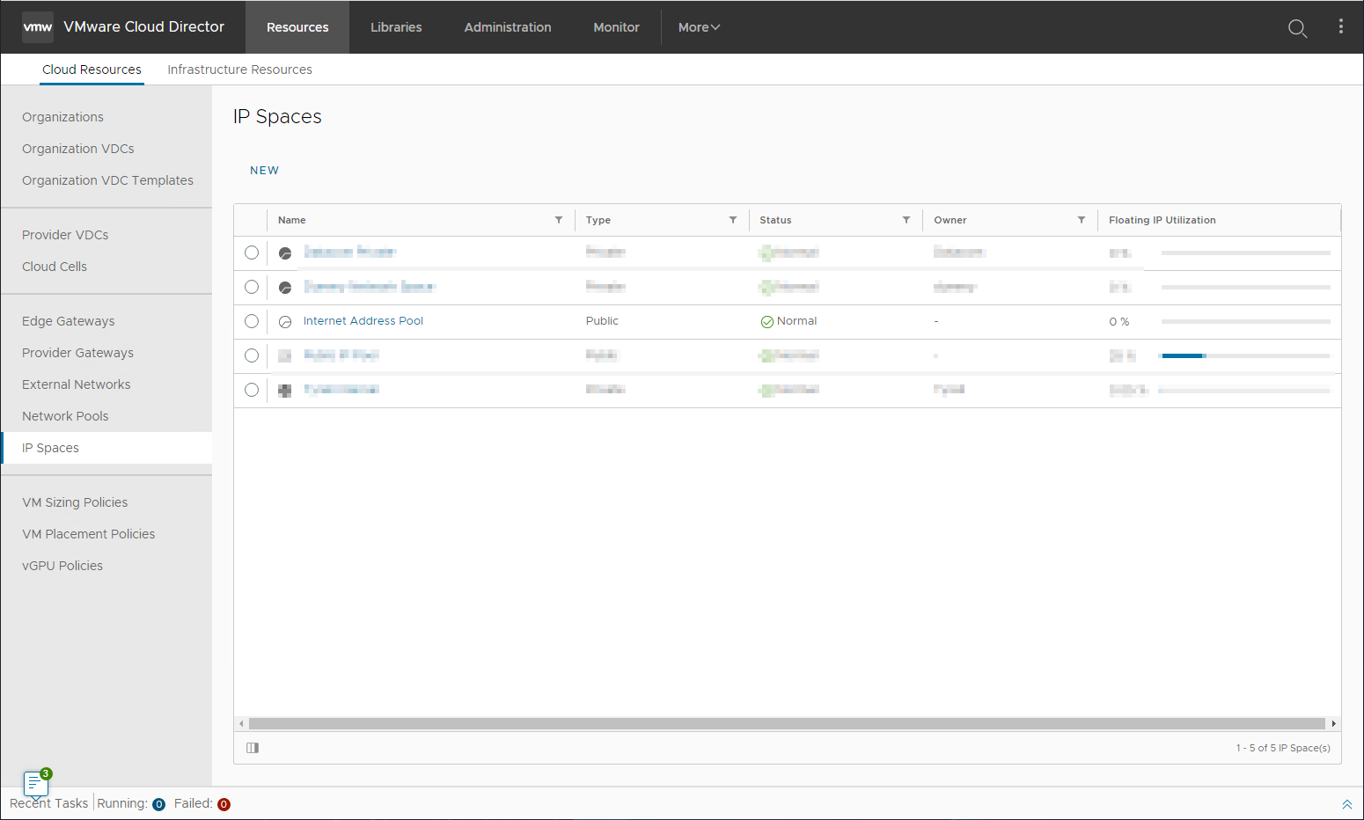Viewport: 1364px width, 820px height.
Task: Click Type column filter icon
Action: [733, 220]
